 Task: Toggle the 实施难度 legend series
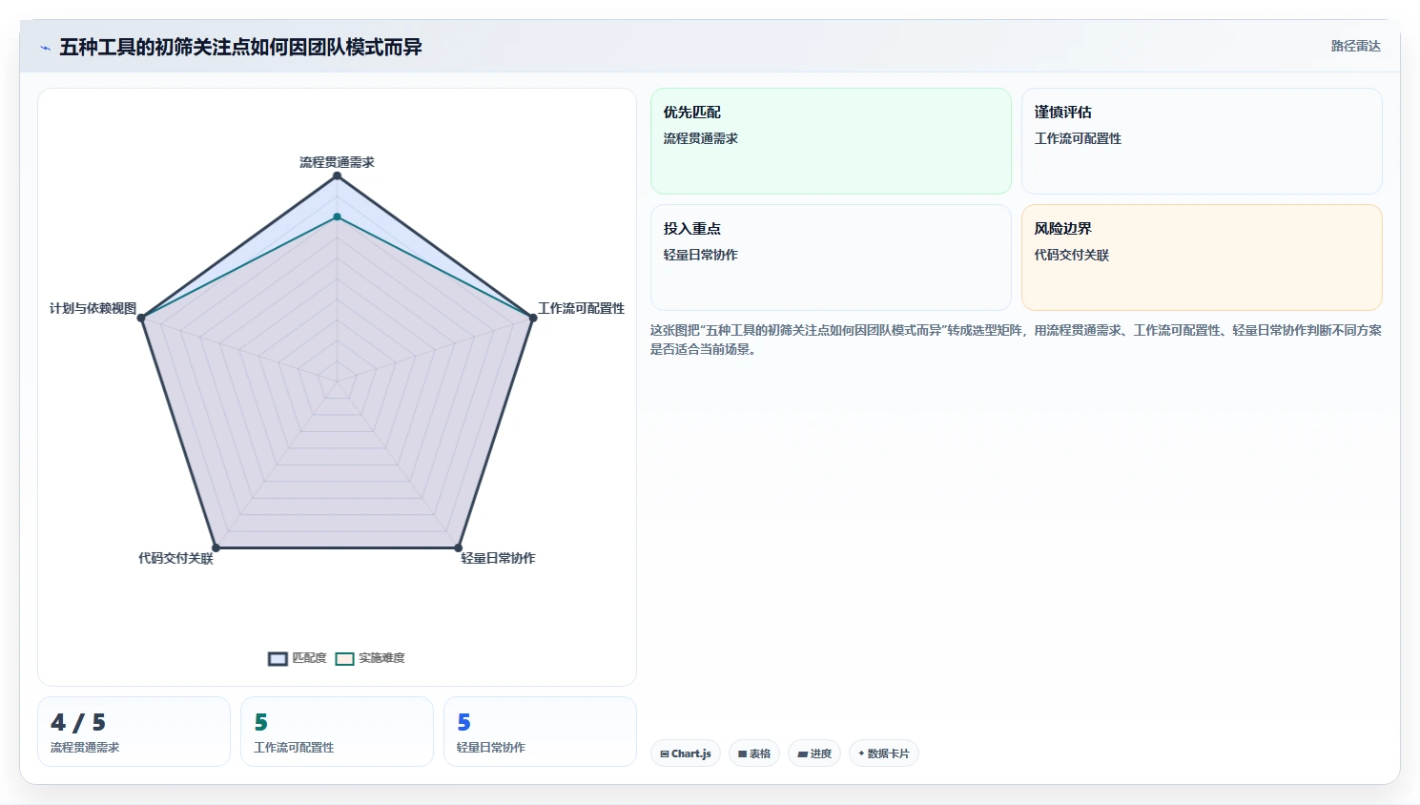pos(370,658)
